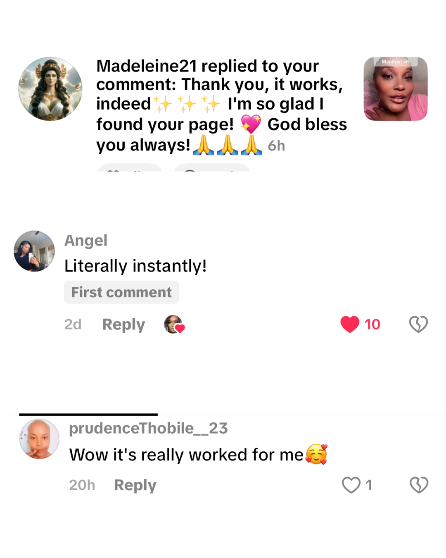Viewport: 446px width, 558px height.
Task: Tap the 20h timestamp on prudenceThobile__23's comment
Action: coord(82,485)
